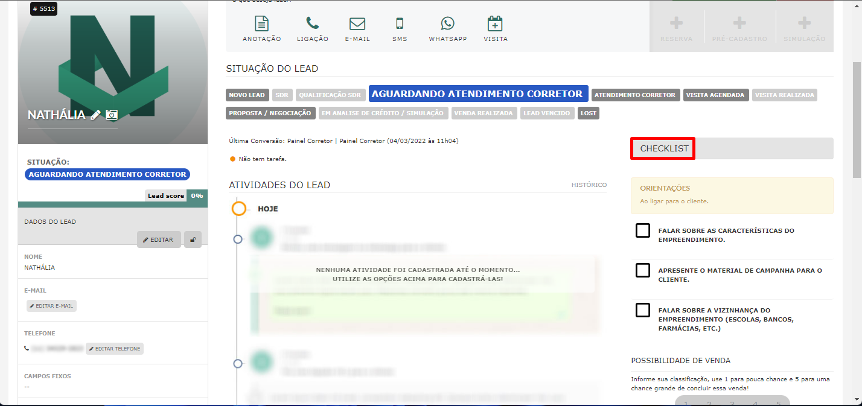Click the Pré-cadastro plus icon
Screen dimensions: 862x406
coord(739,24)
